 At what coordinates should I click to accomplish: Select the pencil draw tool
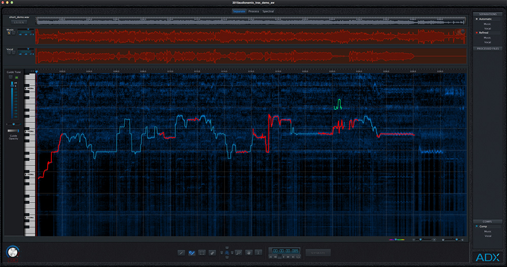click(x=182, y=252)
